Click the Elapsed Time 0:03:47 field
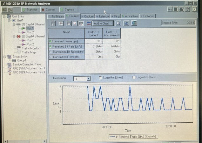 [178, 23]
